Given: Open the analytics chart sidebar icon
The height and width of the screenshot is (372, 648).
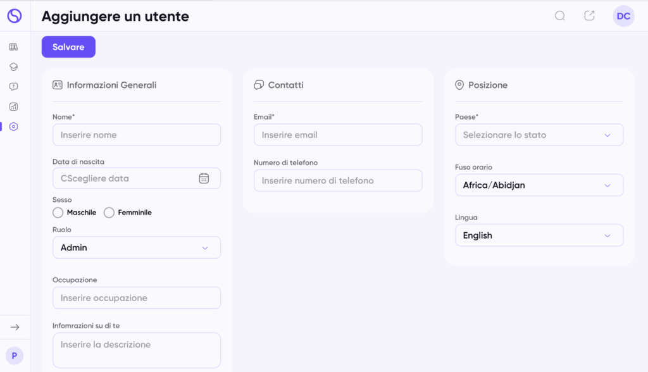Looking at the screenshot, I should pyautogui.click(x=14, y=107).
